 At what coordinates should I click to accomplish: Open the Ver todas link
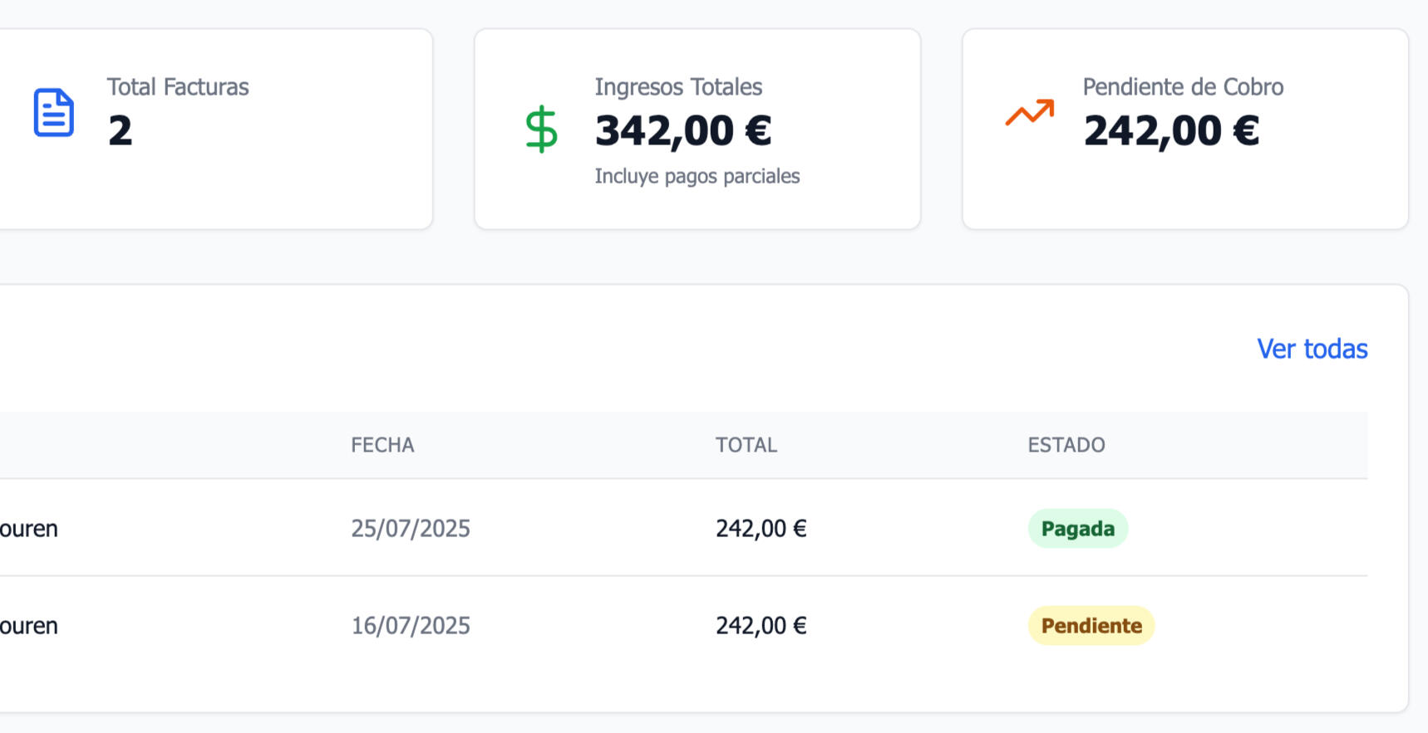coord(1312,349)
